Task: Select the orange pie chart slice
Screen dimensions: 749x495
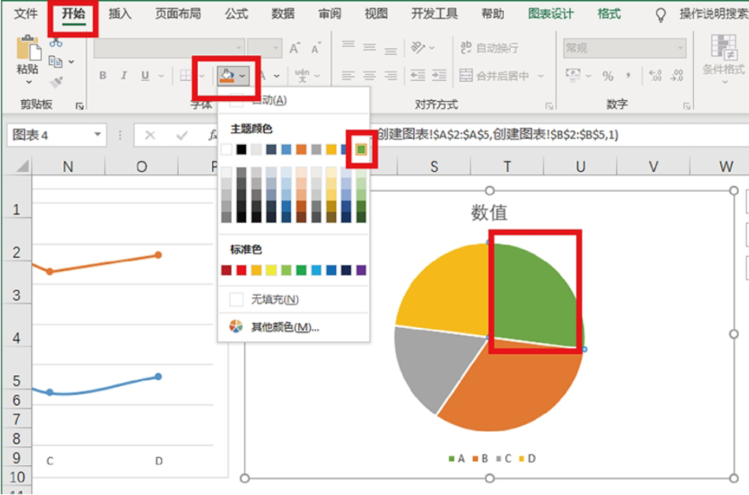Action: pyautogui.click(x=505, y=386)
